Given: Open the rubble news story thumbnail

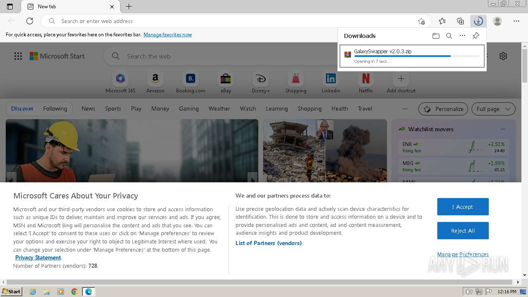Looking at the screenshot, I should click(x=325, y=151).
